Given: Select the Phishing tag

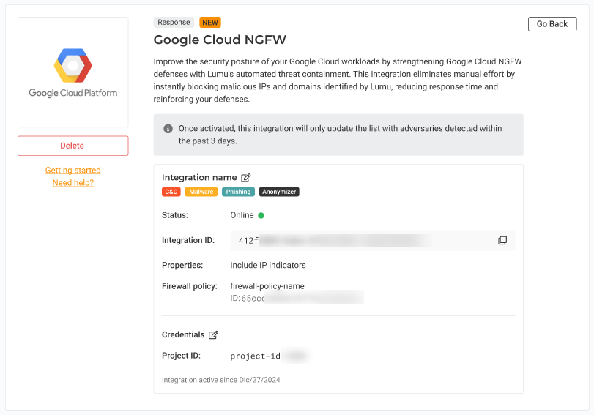Looking at the screenshot, I should pyautogui.click(x=238, y=192).
